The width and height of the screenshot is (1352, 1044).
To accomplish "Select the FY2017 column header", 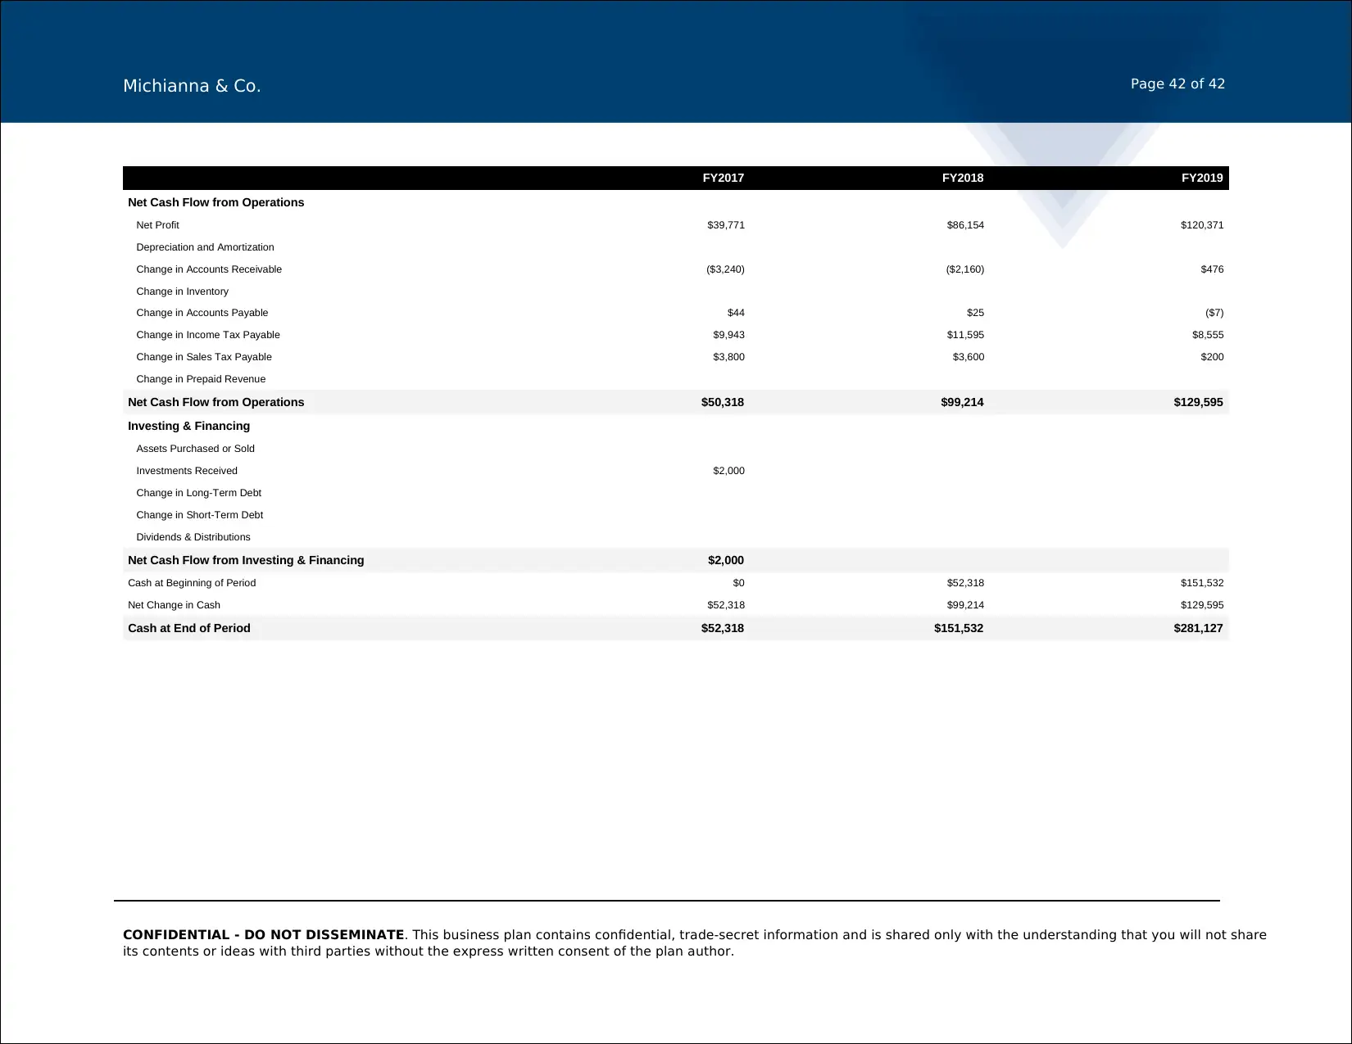I will point(724,178).
